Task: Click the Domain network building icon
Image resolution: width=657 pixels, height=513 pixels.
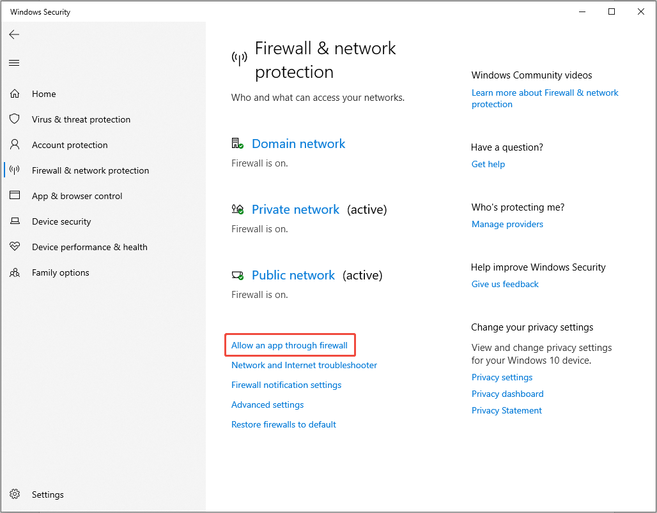Action: pyautogui.click(x=236, y=143)
